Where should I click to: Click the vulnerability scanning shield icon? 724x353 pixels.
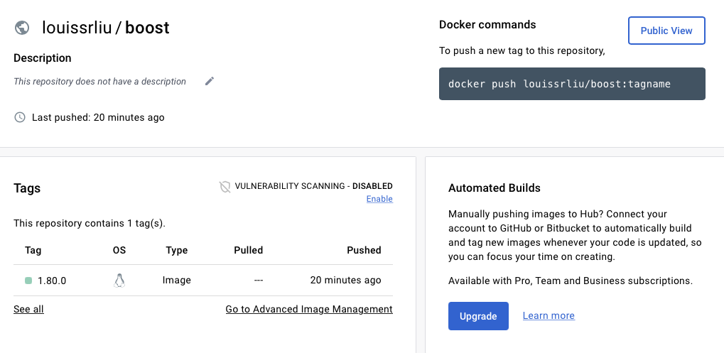[x=225, y=186]
